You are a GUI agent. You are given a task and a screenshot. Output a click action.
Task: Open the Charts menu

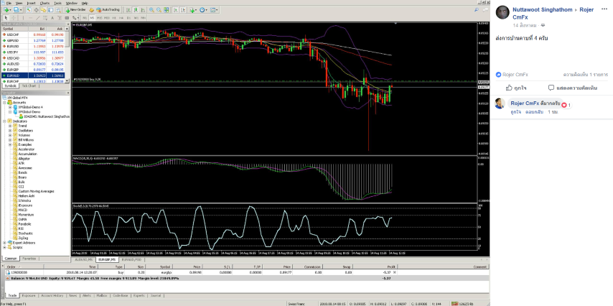click(x=45, y=3)
